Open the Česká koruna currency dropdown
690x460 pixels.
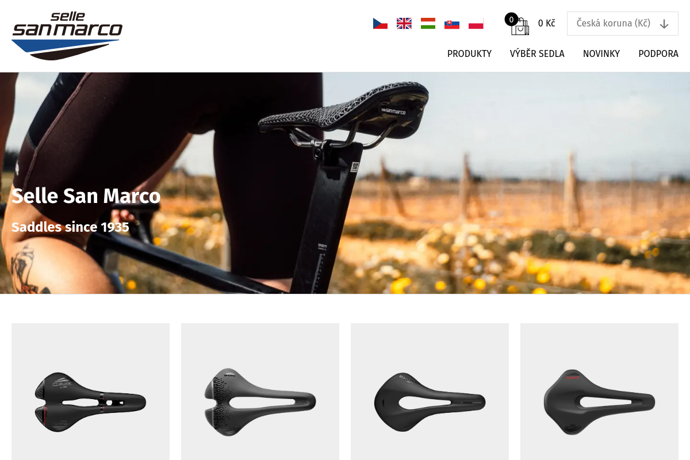623,24
